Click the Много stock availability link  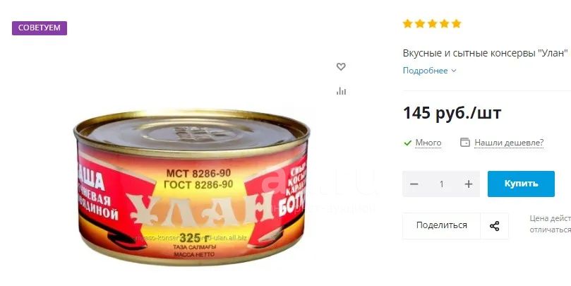[x=428, y=143]
